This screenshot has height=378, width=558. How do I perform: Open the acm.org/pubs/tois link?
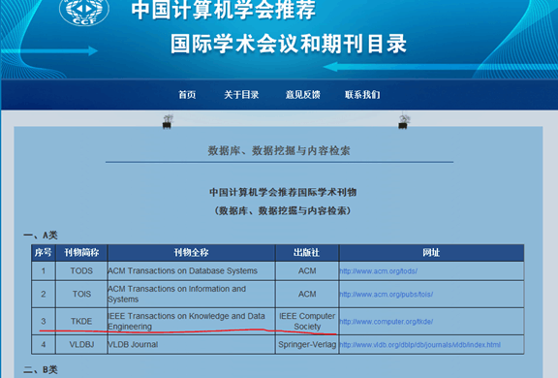click(387, 295)
